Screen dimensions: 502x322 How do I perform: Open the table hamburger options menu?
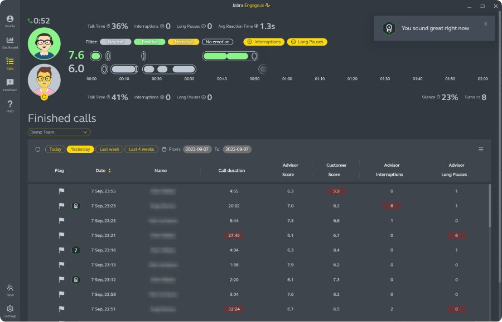click(481, 149)
